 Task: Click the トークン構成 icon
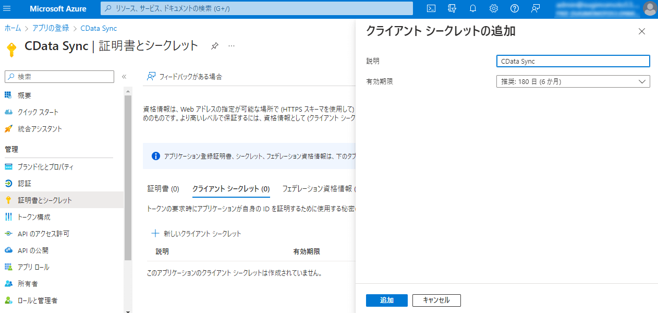(x=8, y=217)
